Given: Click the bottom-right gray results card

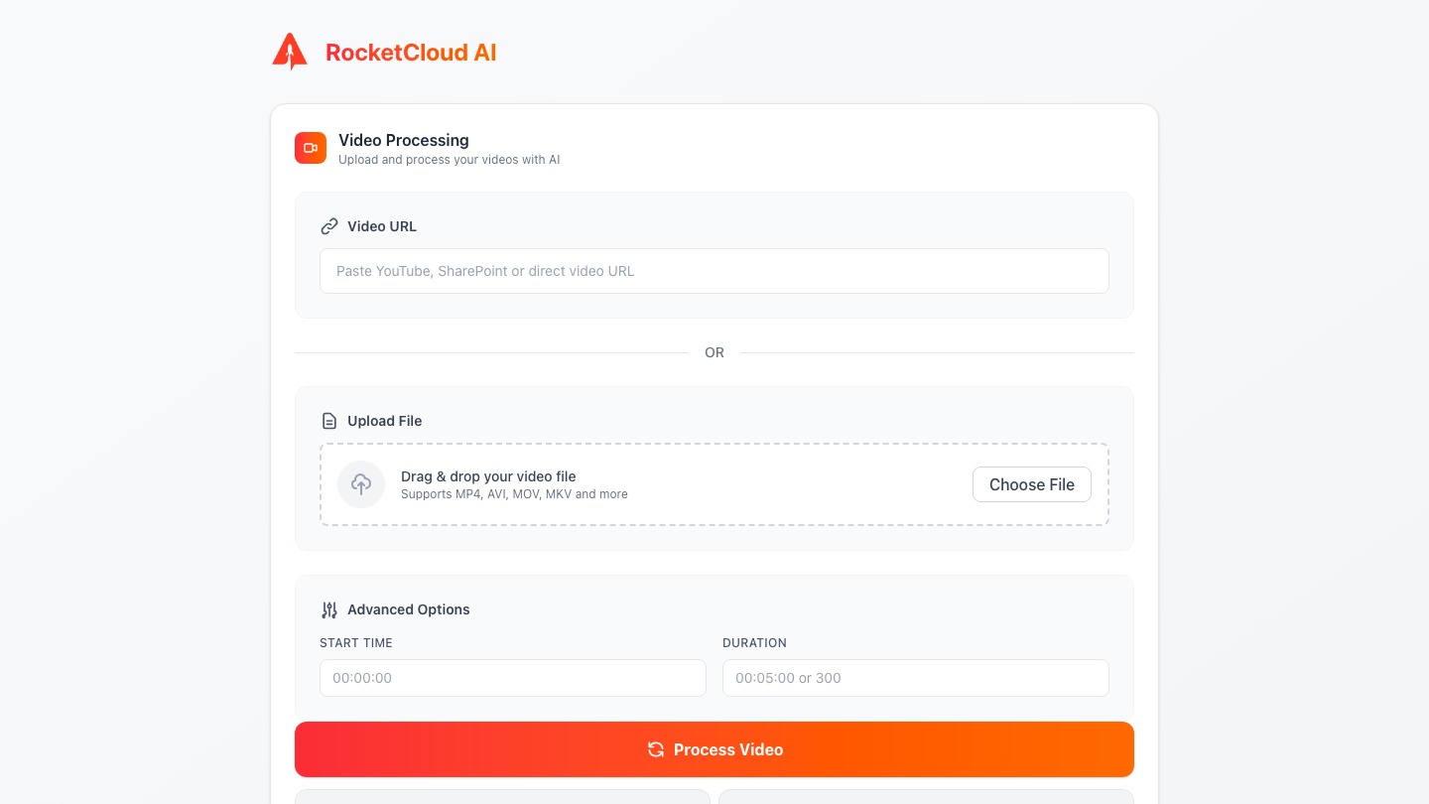Looking at the screenshot, I should (926, 797).
